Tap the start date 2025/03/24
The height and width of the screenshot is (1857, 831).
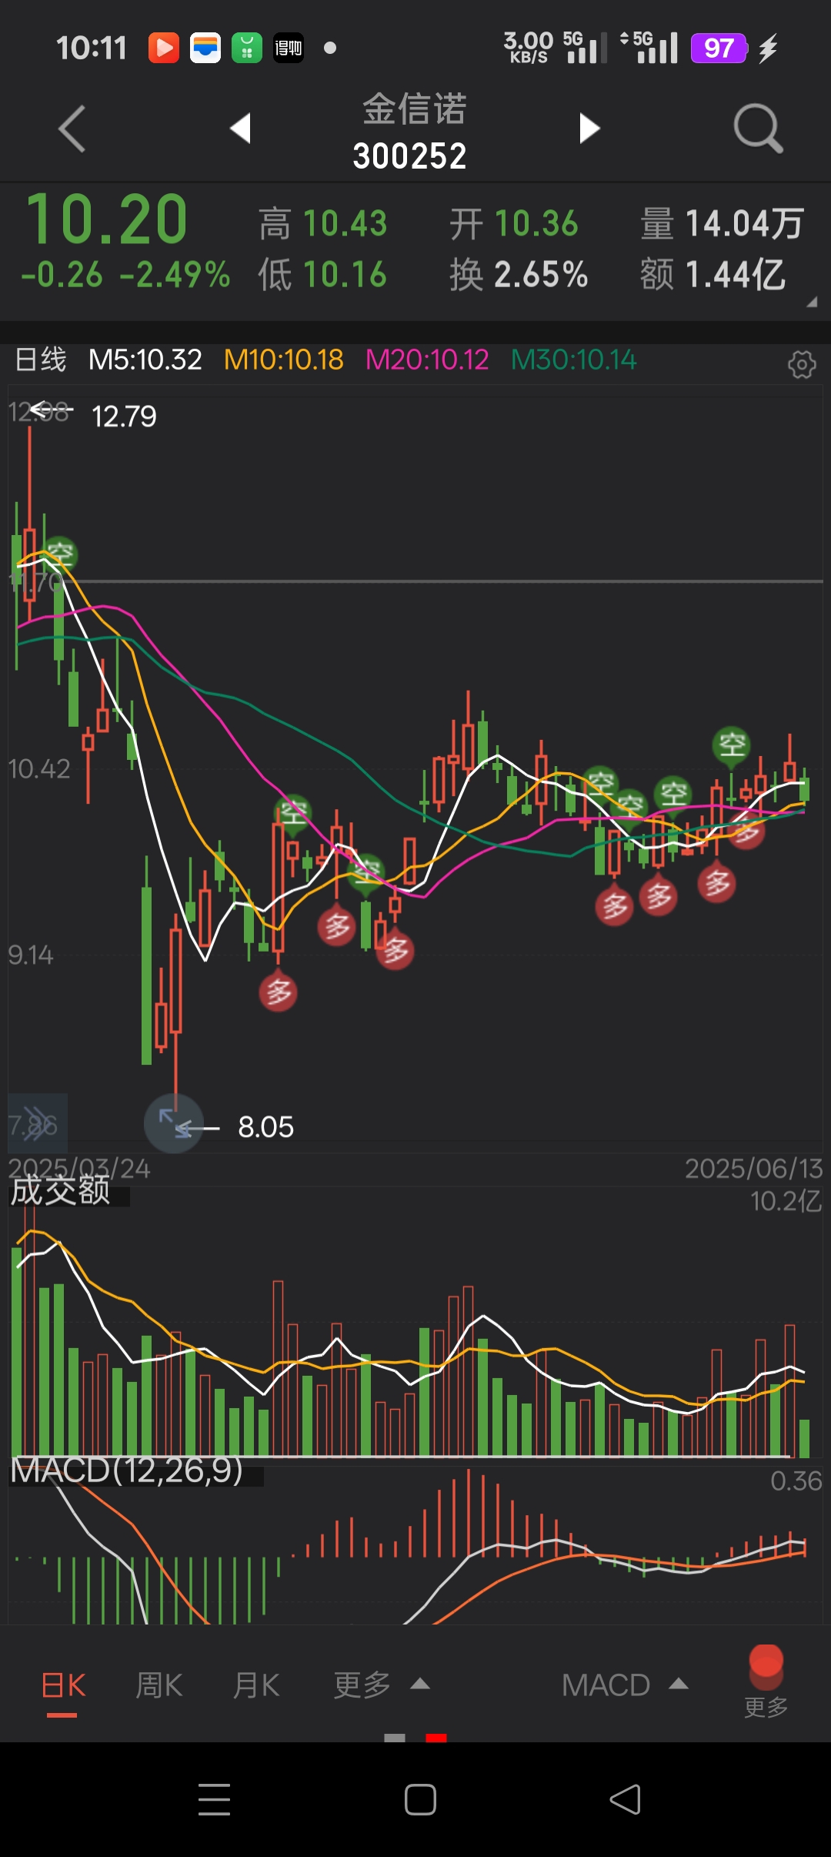tap(79, 1168)
